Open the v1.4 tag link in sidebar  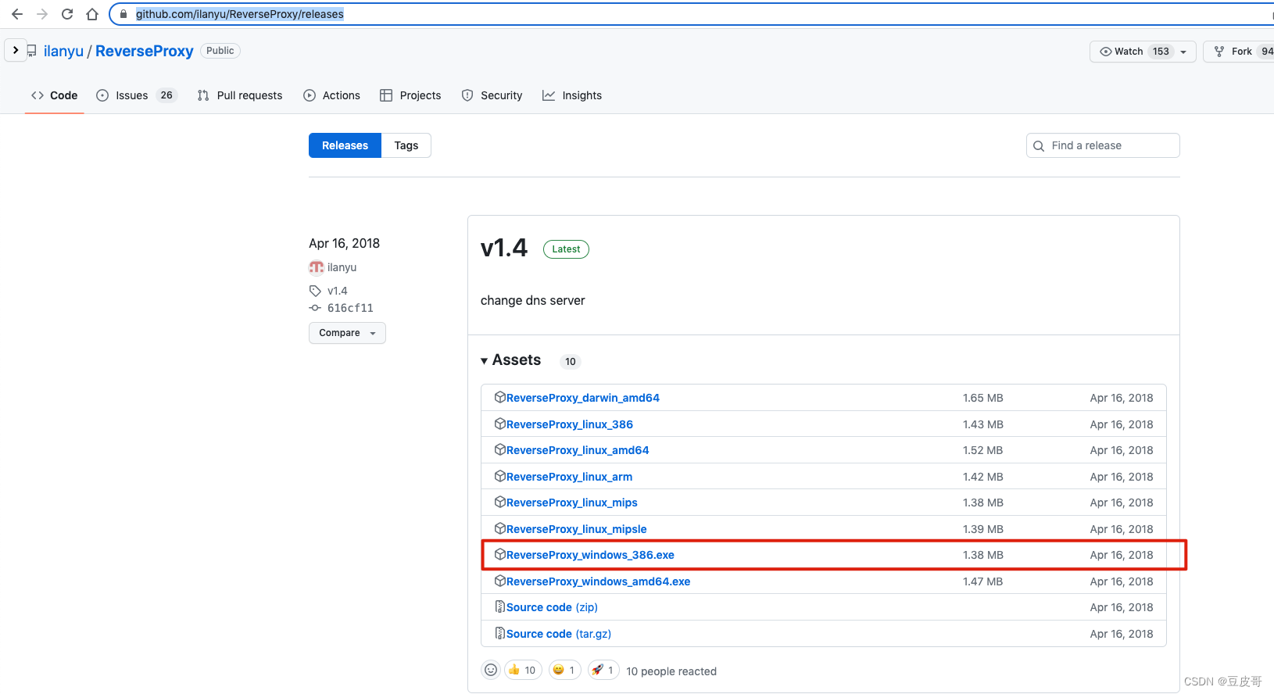pyautogui.click(x=338, y=291)
